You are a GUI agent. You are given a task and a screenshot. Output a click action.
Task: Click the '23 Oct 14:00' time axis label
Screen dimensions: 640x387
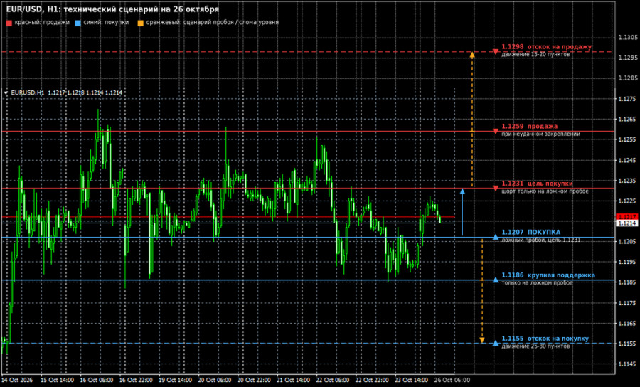[412, 380]
